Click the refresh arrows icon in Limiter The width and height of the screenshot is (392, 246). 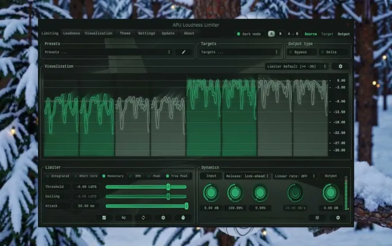[143, 218]
